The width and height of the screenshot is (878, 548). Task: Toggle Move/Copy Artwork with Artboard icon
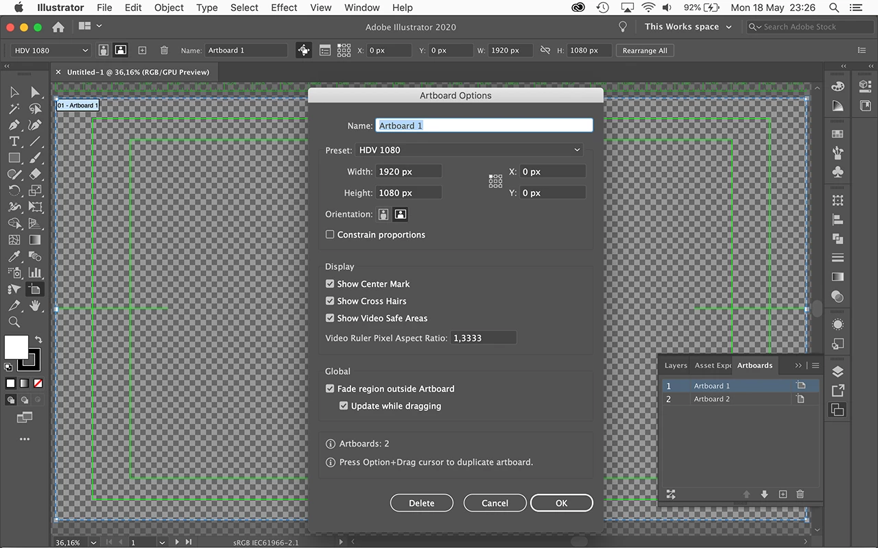point(303,50)
